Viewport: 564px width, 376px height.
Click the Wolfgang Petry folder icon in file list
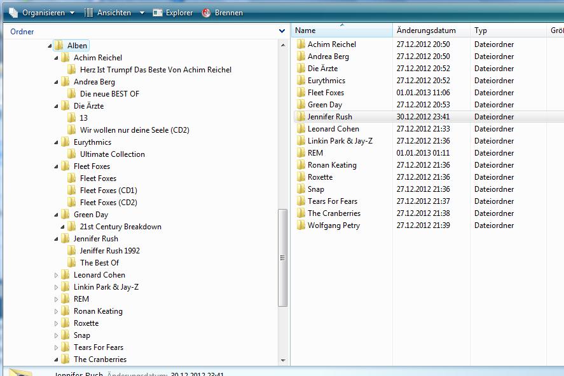(301, 225)
